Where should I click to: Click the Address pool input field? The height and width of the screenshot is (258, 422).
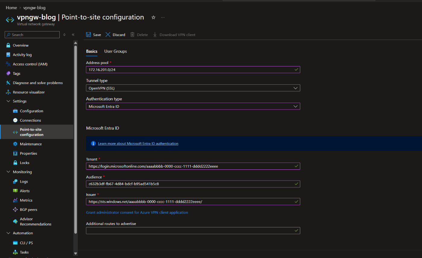pyautogui.click(x=193, y=70)
